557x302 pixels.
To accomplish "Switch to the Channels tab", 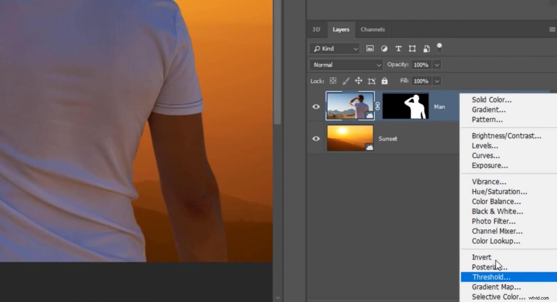I will pyautogui.click(x=372, y=29).
